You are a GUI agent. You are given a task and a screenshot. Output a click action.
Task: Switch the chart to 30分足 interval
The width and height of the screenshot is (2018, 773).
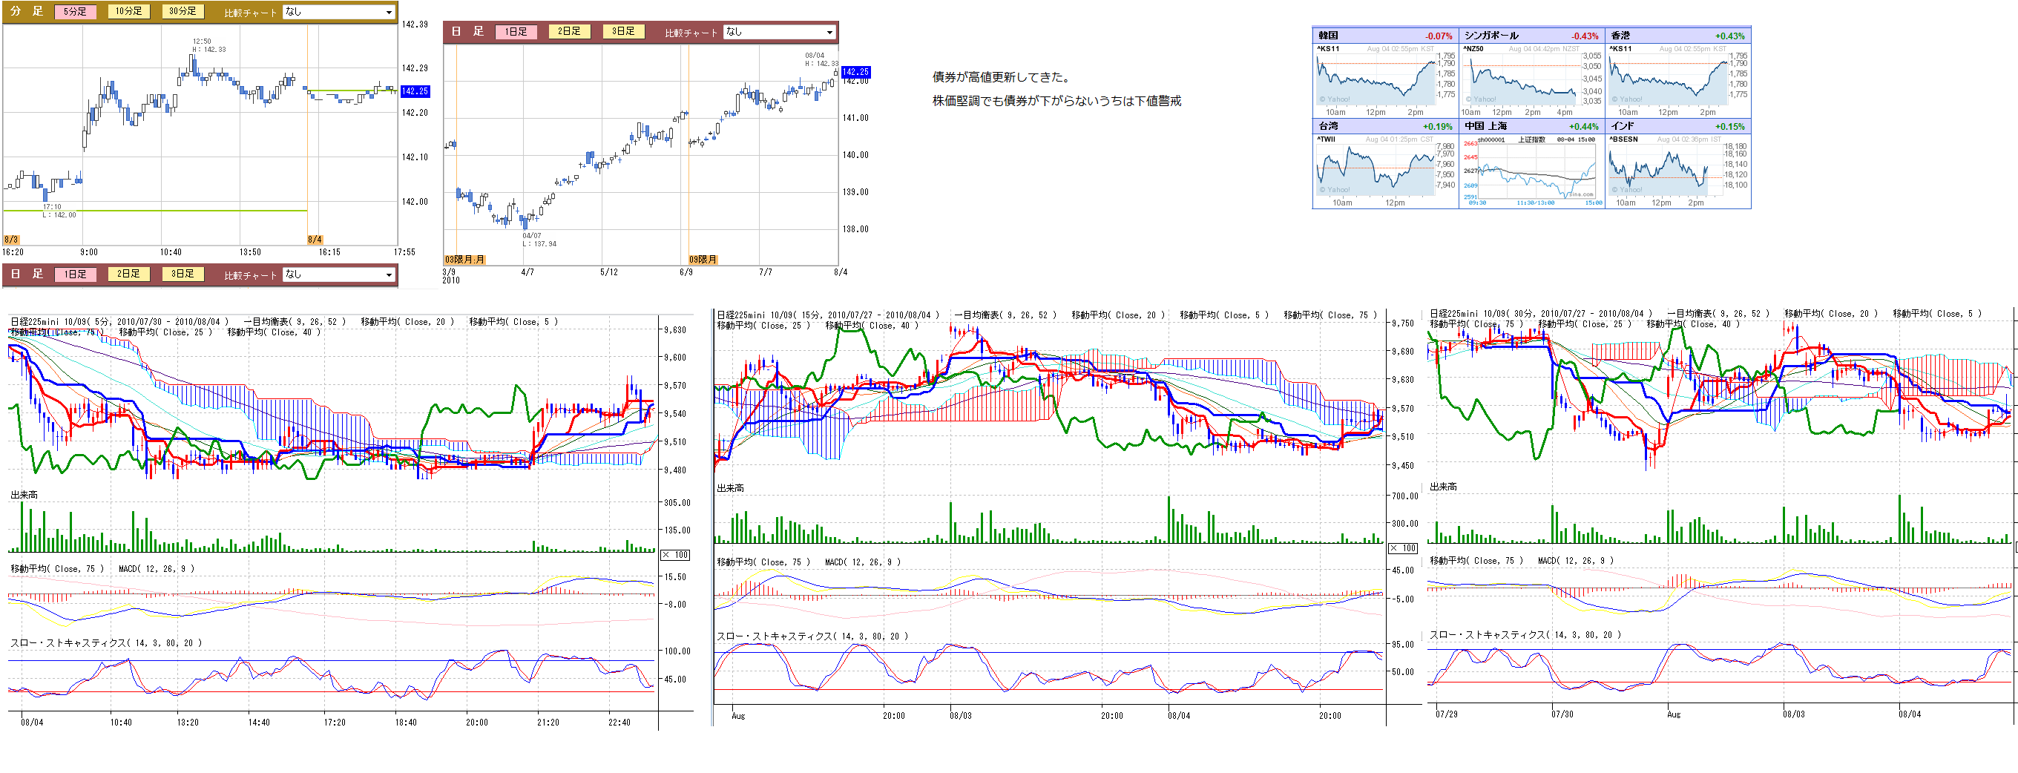click(183, 12)
